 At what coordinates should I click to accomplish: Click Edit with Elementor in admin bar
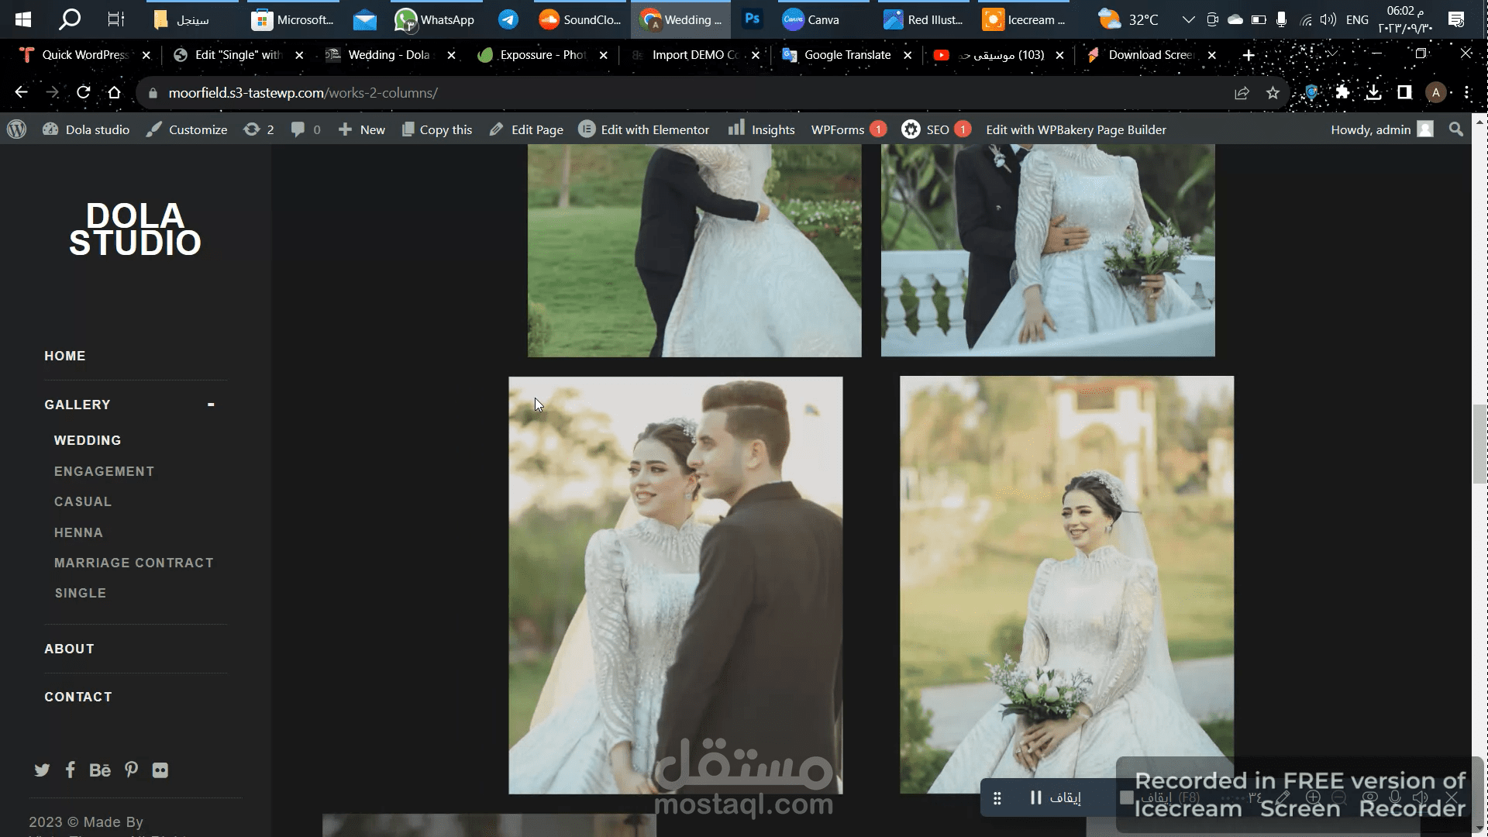coord(644,129)
